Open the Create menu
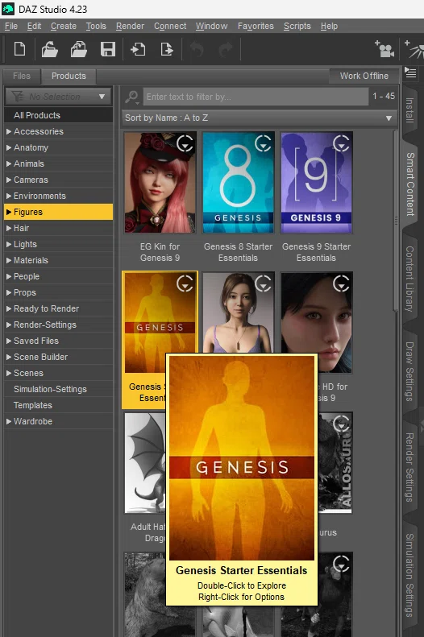 click(64, 26)
